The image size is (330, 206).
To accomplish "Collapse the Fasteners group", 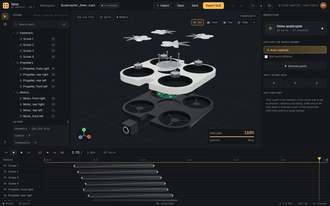I will pos(14,33).
